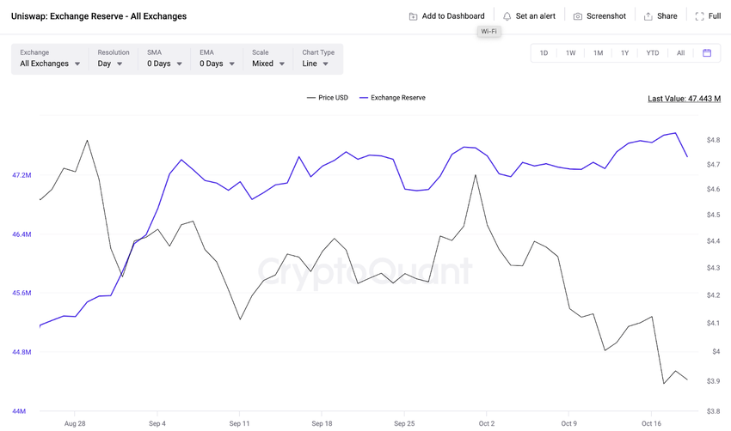This screenshot has width=731, height=431.
Task: Click the Screenshot camera icon
Action: (x=578, y=16)
